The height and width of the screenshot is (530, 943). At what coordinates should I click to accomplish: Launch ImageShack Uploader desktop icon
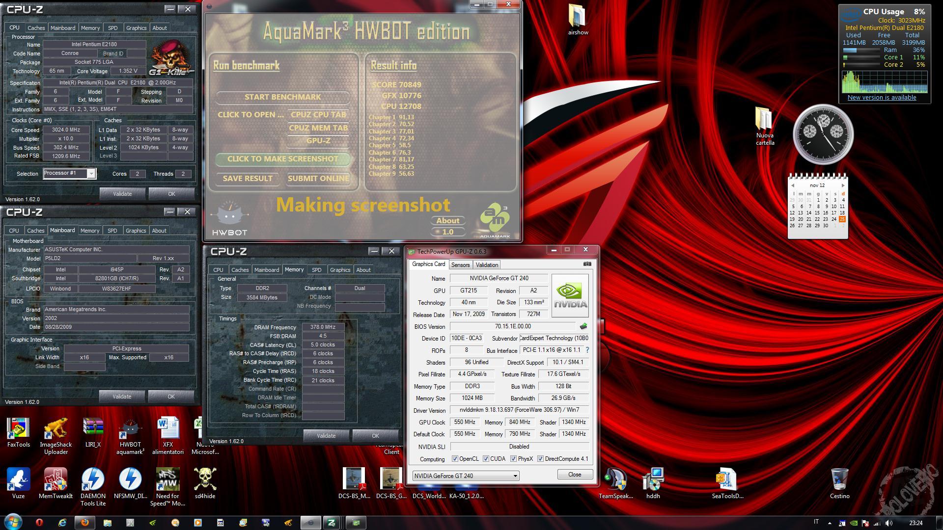click(x=56, y=436)
